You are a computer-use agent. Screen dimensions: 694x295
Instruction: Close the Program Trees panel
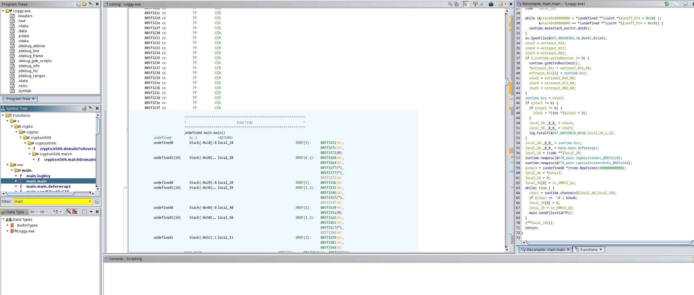(97, 4)
